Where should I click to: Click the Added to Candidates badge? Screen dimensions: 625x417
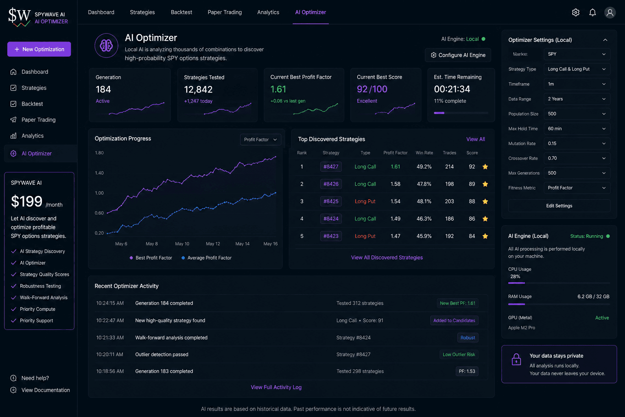(454, 320)
